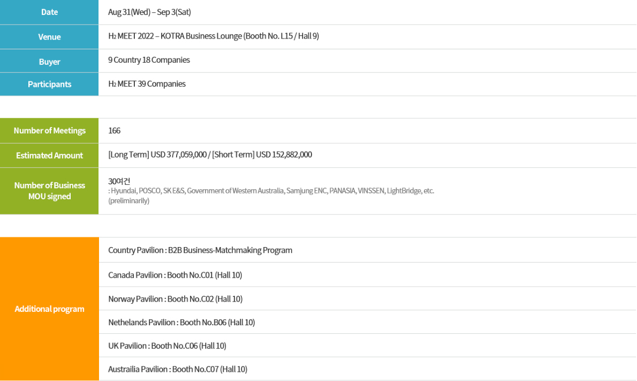
Task: Select the Austrailia Pavilion Booth No.C07 row
Action: tap(368, 369)
